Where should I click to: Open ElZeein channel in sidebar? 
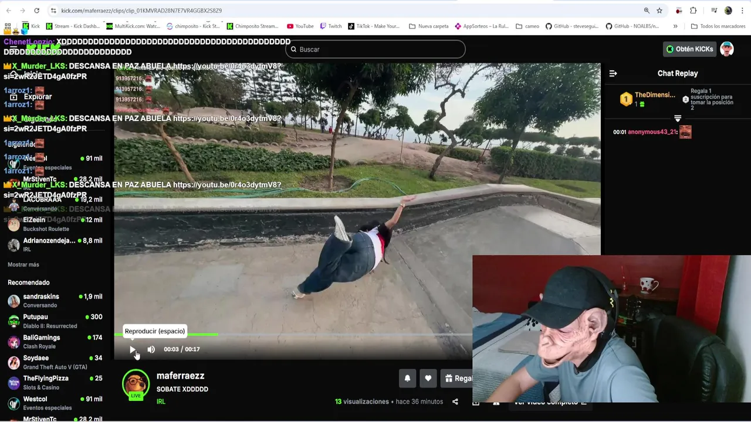click(x=55, y=224)
